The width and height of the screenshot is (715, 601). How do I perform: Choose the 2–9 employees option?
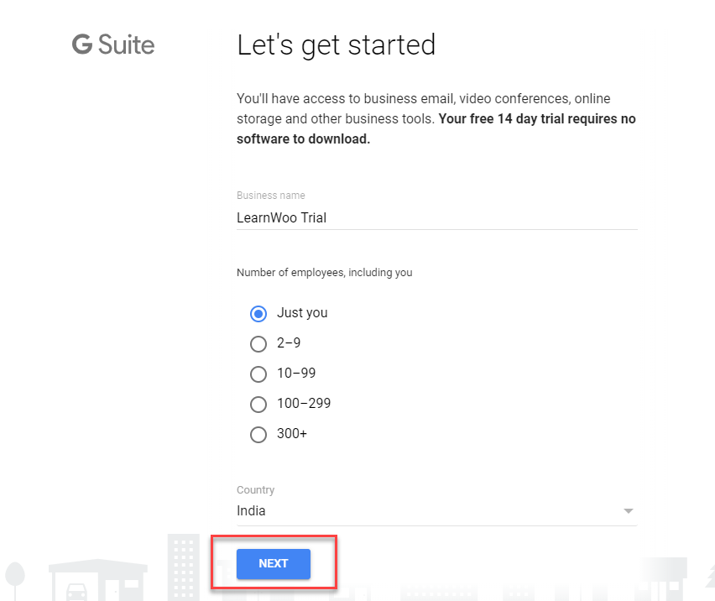(258, 344)
